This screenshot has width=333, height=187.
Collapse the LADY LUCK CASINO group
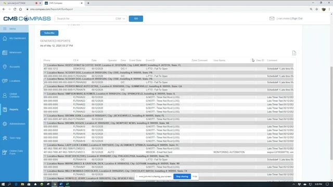(x=45, y=145)
